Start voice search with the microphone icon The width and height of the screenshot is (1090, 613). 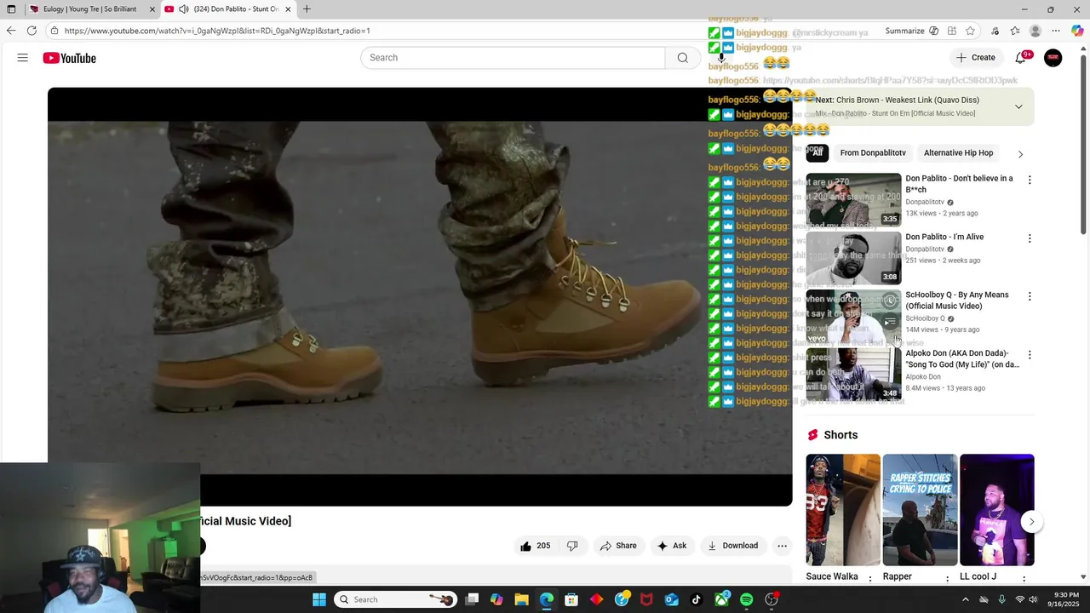(721, 58)
